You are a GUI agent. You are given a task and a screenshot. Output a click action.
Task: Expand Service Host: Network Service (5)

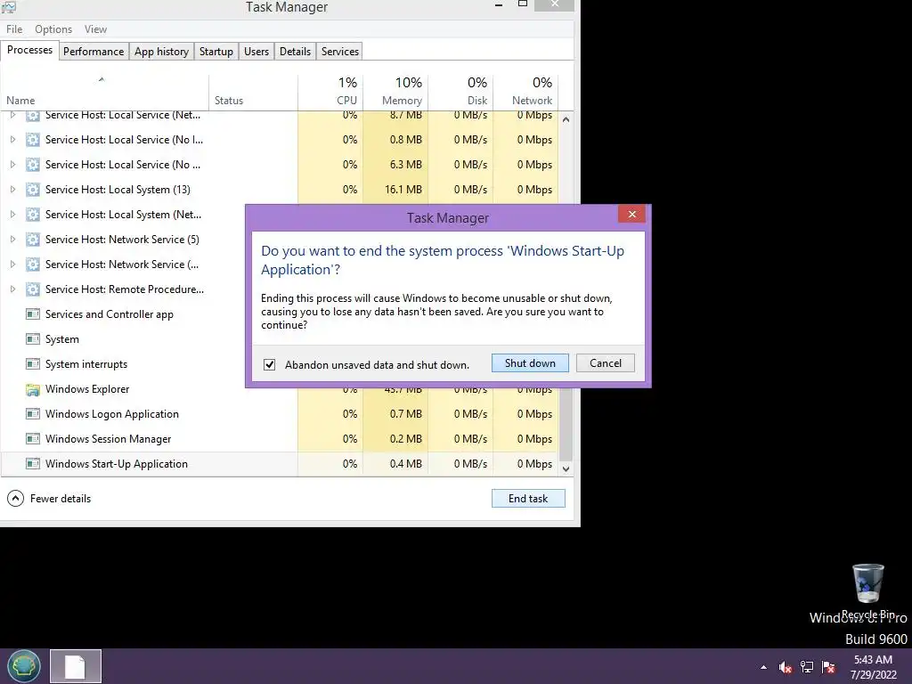(x=12, y=239)
